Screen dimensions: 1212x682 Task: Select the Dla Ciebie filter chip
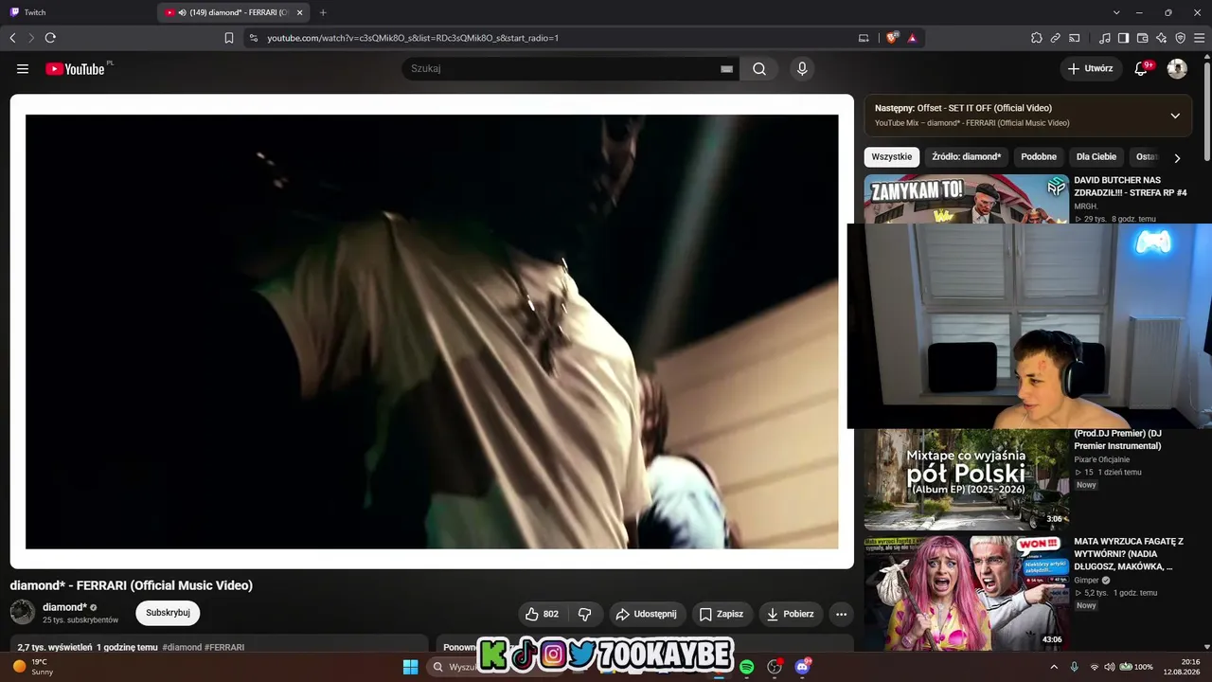tap(1096, 157)
